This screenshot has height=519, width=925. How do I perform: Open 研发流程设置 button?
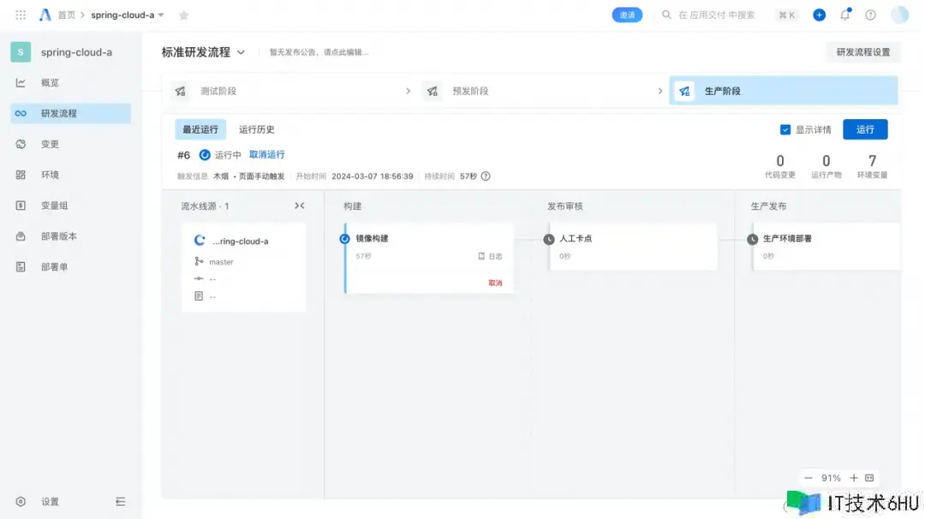[x=862, y=52]
